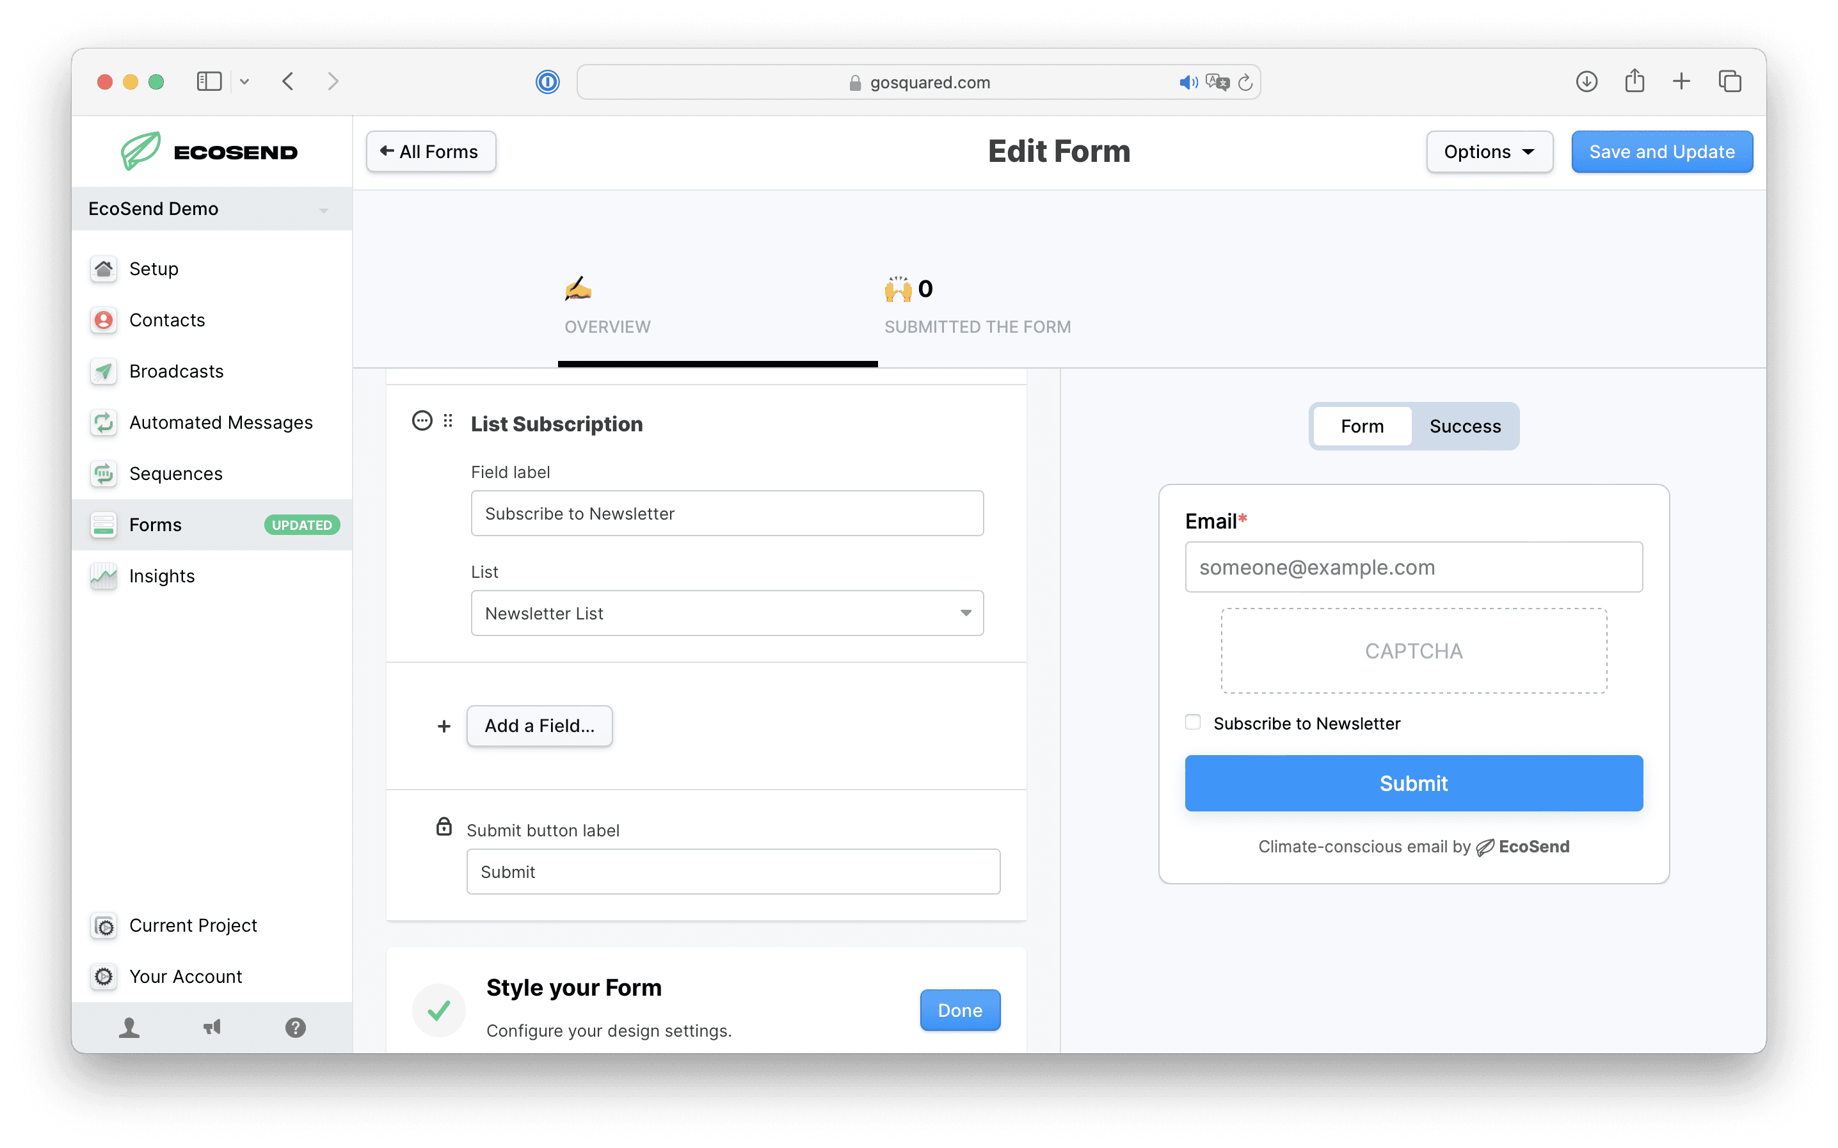This screenshot has width=1838, height=1148.
Task: Open Forms in the sidebar
Action: pyautogui.click(x=212, y=525)
